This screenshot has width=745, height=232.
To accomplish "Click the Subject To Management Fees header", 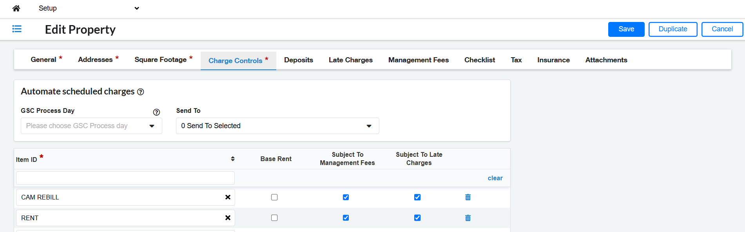I will tap(347, 159).
